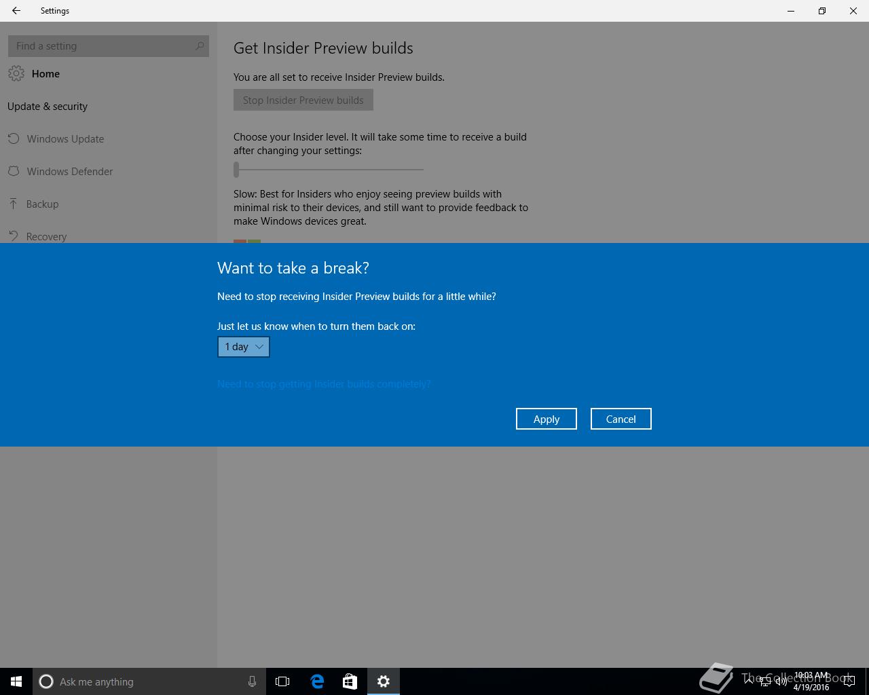Click the Settings gear on the taskbar
The height and width of the screenshot is (695, 869).
click(x=384, y=681)
